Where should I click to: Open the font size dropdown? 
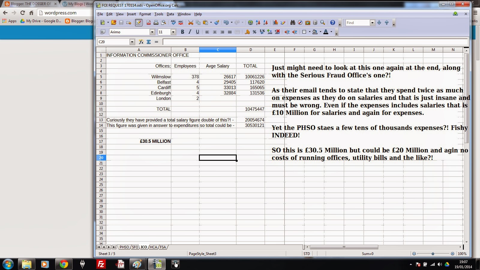click(173, 32)
